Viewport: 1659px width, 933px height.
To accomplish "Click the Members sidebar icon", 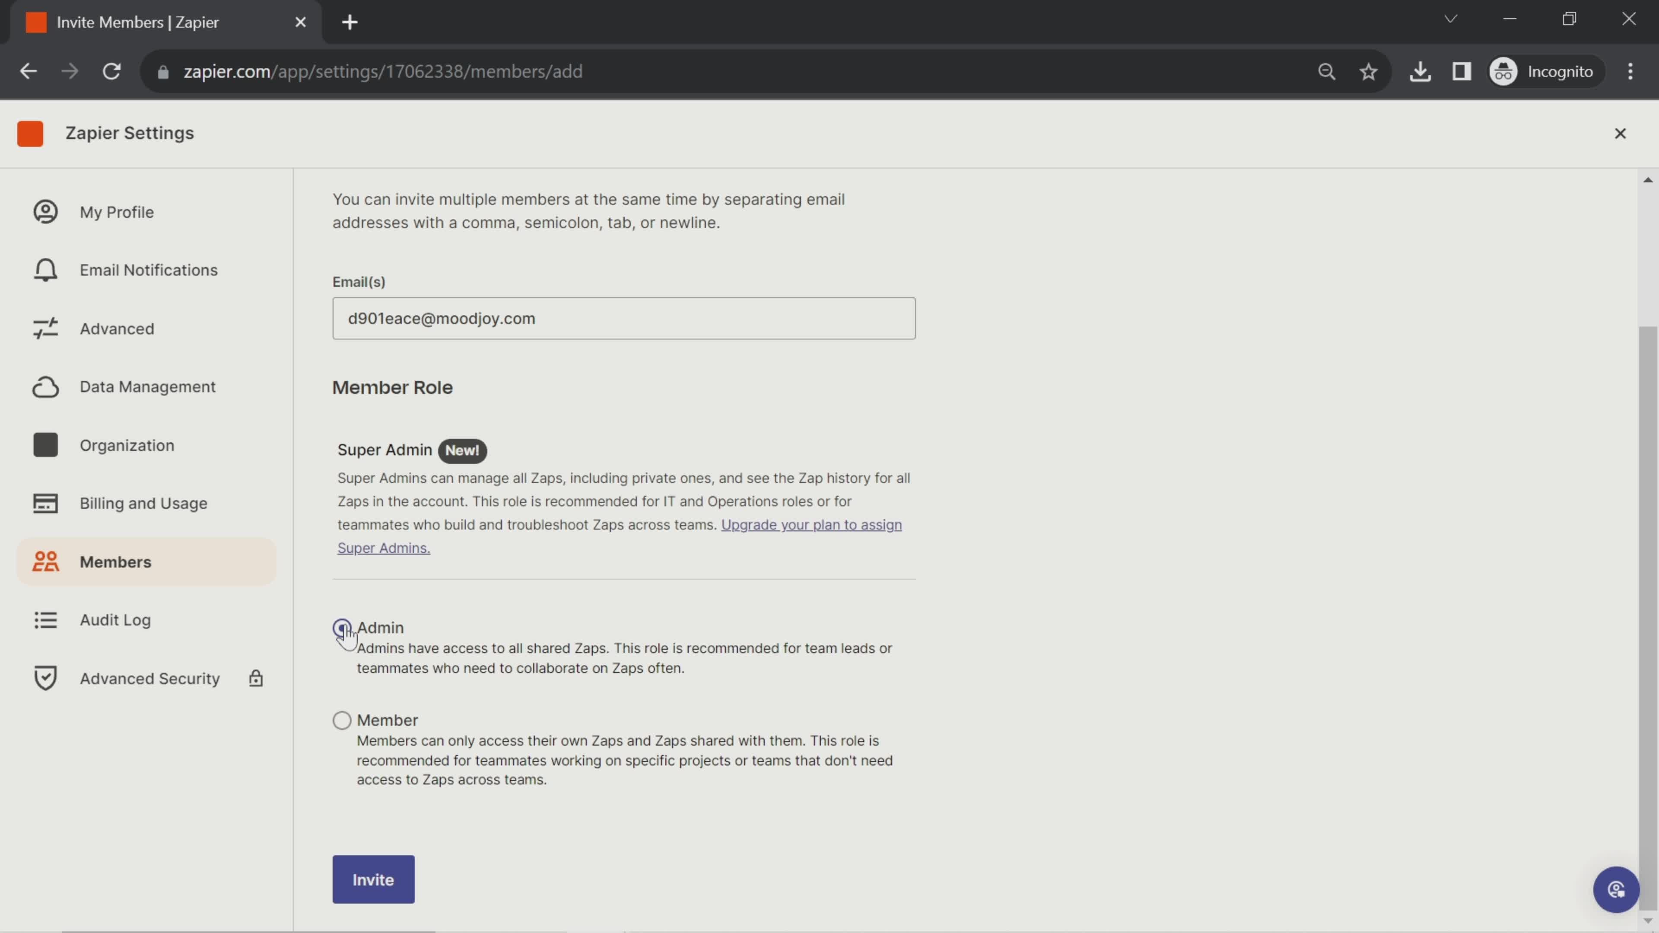I will pyautogui.click(x=44, y=562).
